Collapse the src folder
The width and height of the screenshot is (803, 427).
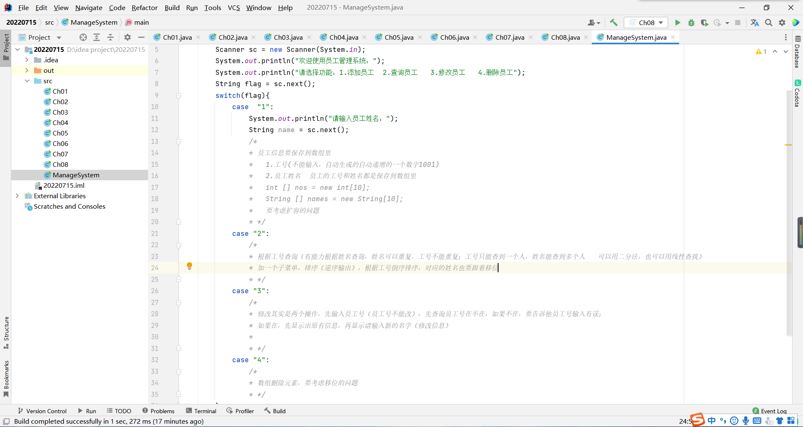[27, 81]
